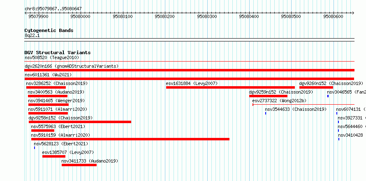This screenshot has height=181, width=366.
Task: Click ruler position 95080600
Action: coord(334,16)
